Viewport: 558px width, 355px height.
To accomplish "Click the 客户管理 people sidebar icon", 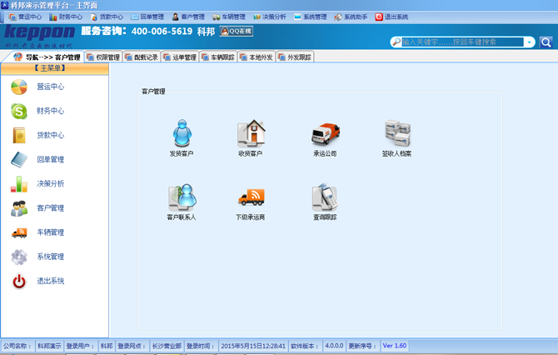I will tap(19, 208).
